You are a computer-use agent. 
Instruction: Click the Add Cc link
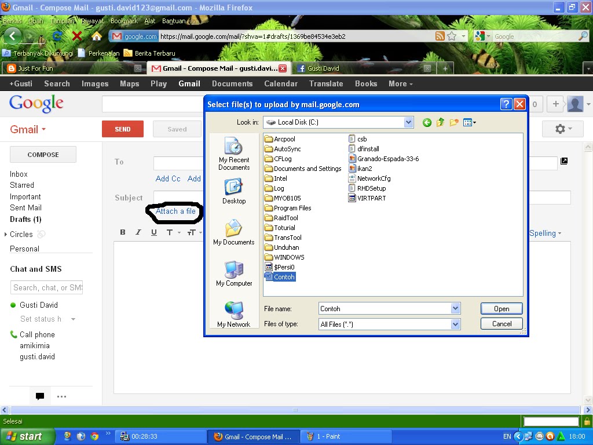tap(168, 178)
